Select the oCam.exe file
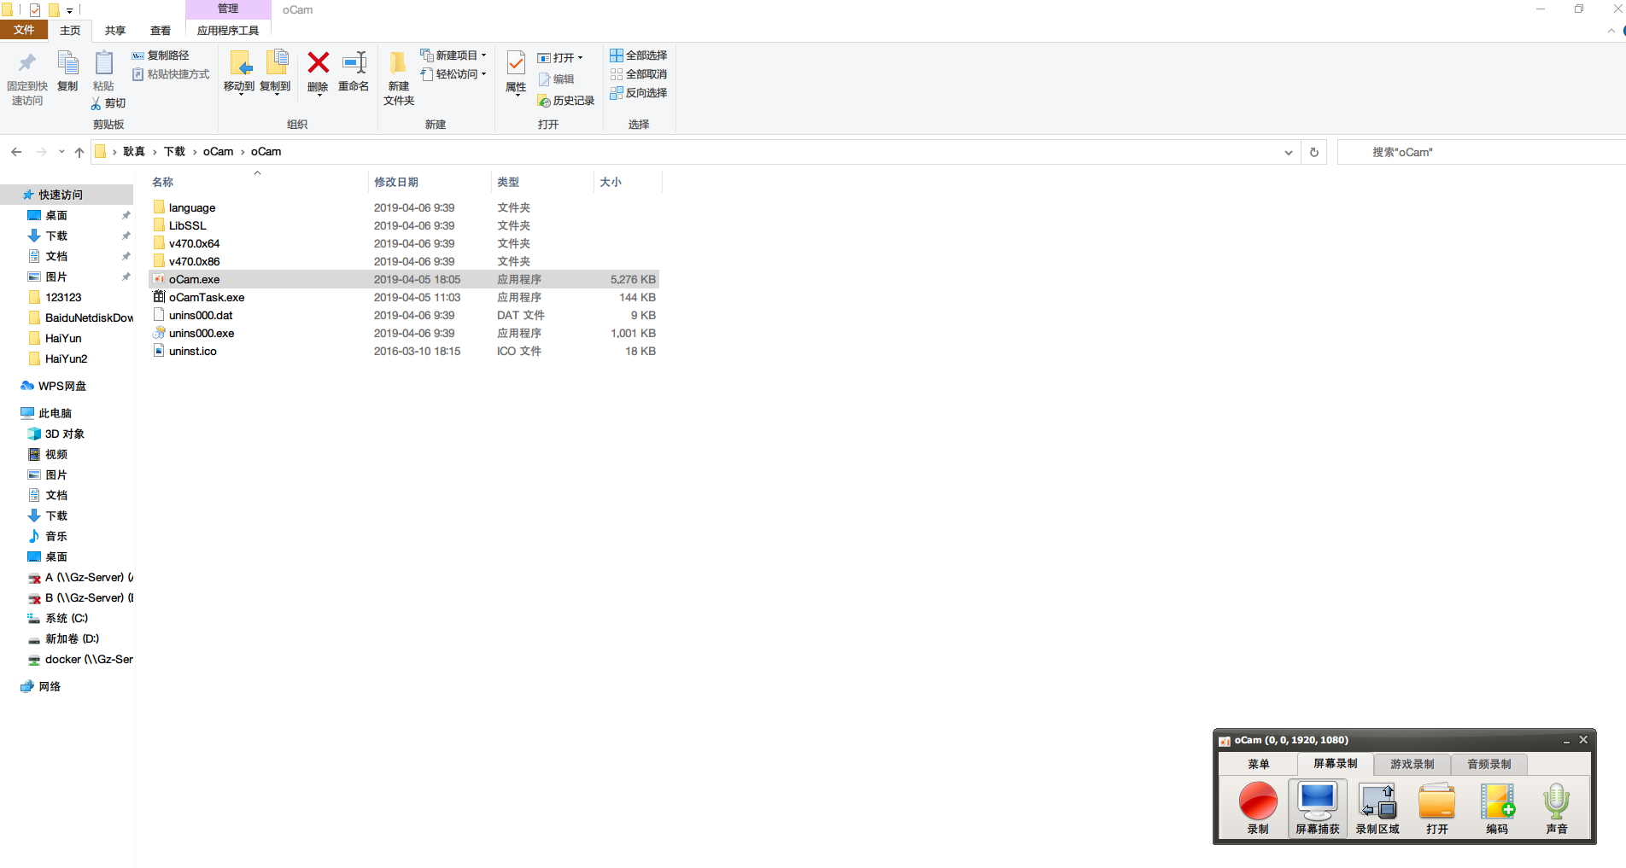 tap(195, 279)
